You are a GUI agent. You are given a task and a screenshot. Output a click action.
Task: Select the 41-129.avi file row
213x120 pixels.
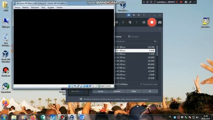pos(135,64)
